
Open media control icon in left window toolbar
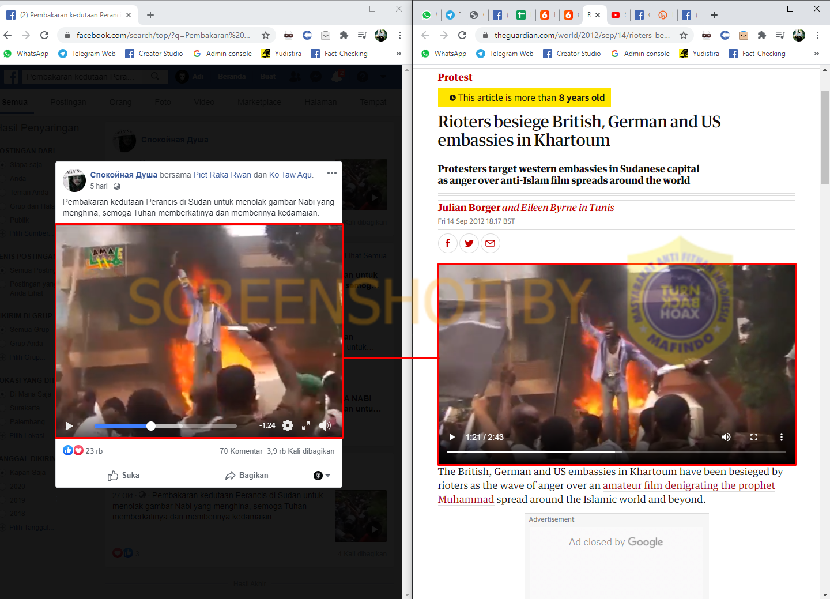point(362,35)
